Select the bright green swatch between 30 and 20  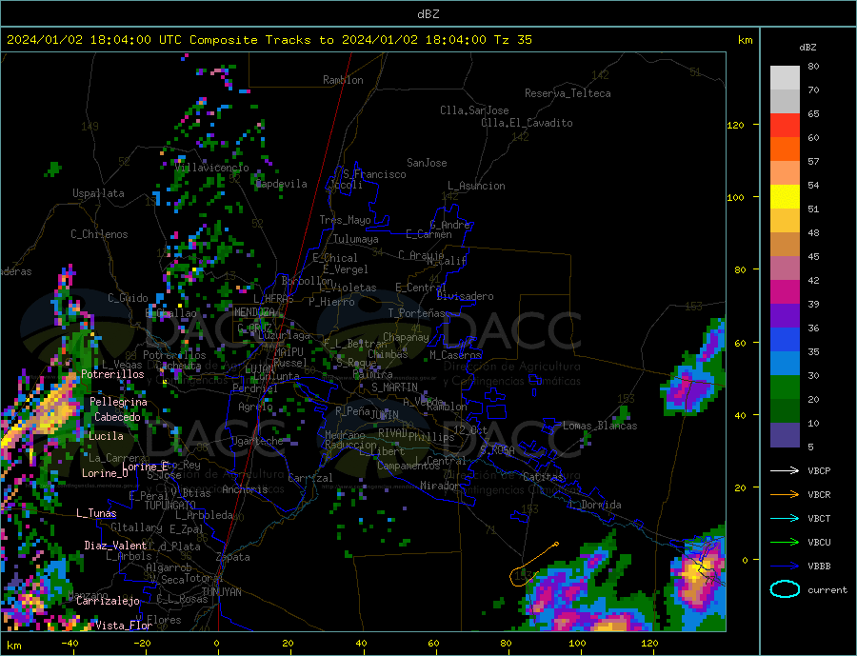(785, 388)
